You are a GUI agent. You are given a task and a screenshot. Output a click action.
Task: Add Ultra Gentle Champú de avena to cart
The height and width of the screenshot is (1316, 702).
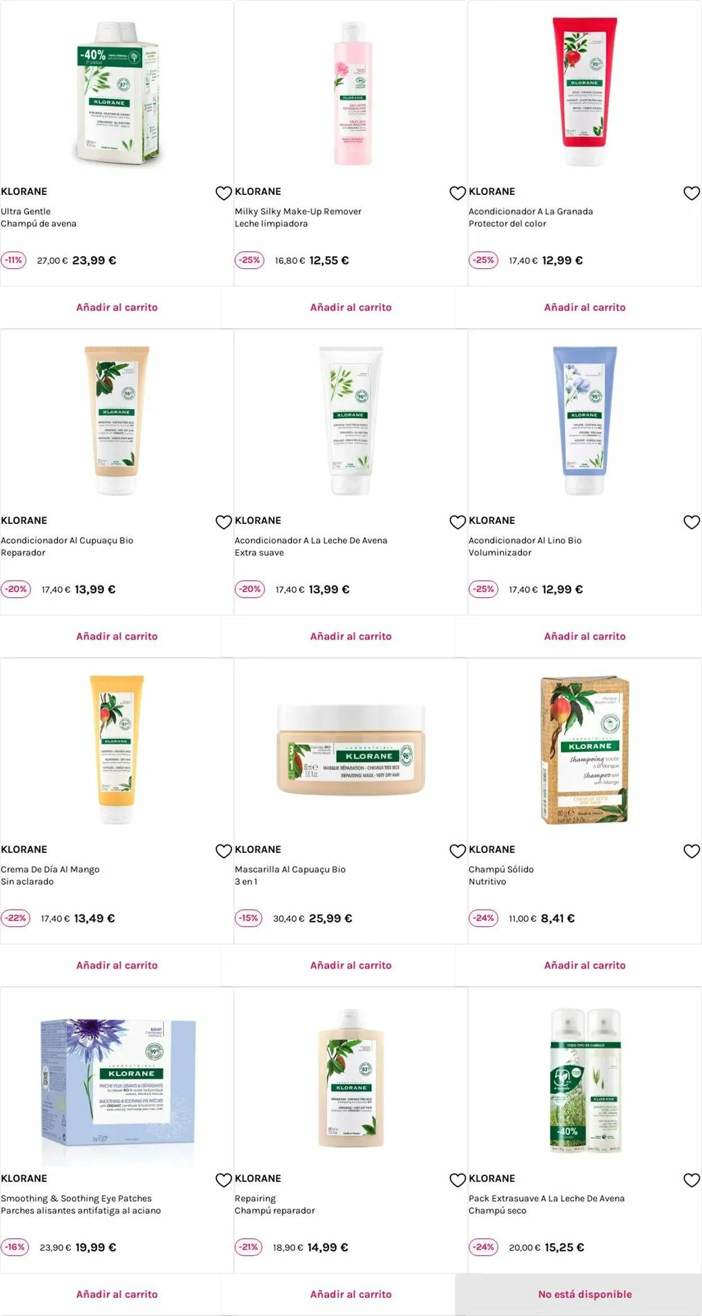click(x=117, y=307)
